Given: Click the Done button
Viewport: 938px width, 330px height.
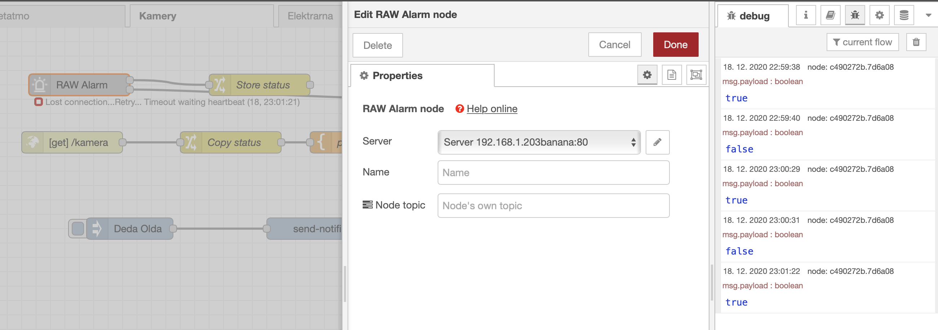Looking at the screenshot, I should tap(676, 44).
